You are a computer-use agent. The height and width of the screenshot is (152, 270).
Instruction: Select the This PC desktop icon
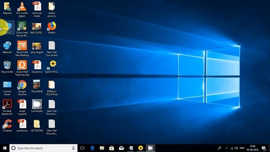click(x=7, y=27)
